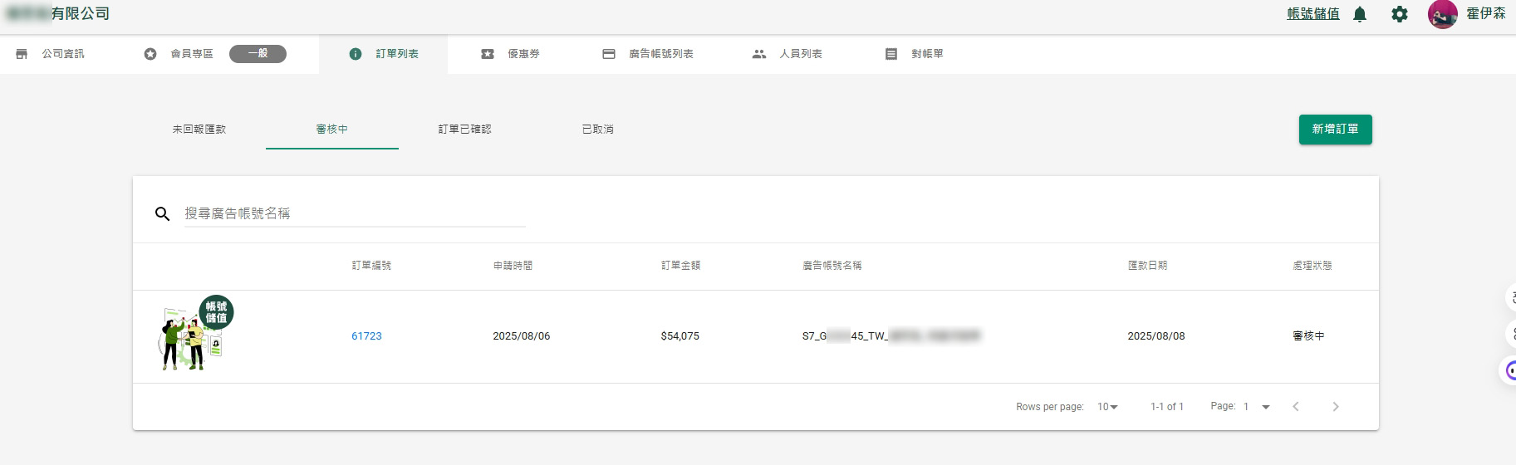Click the 公司資訊 store icon
The width and height of the screenshot is (1516, 465).
22,54
